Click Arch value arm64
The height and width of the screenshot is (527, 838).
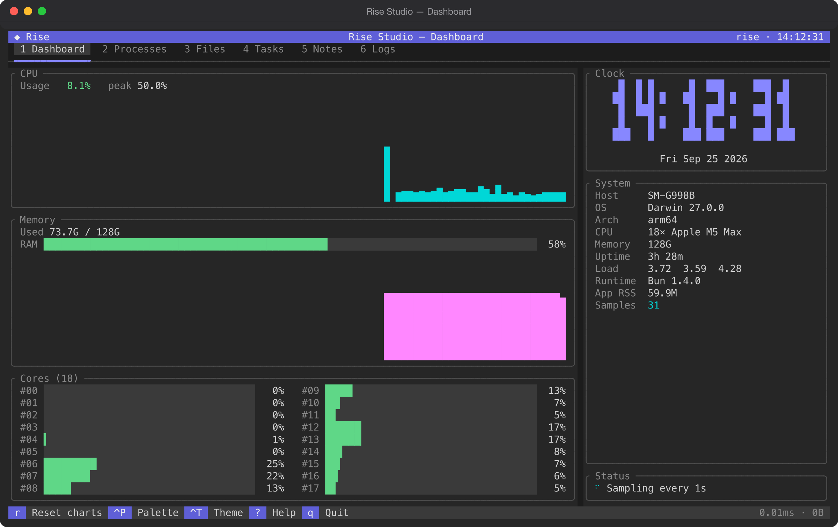(662, 220)
